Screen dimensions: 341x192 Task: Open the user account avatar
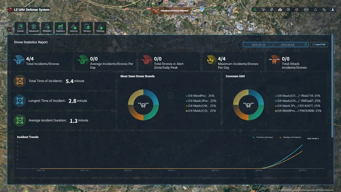coord(332,10)
